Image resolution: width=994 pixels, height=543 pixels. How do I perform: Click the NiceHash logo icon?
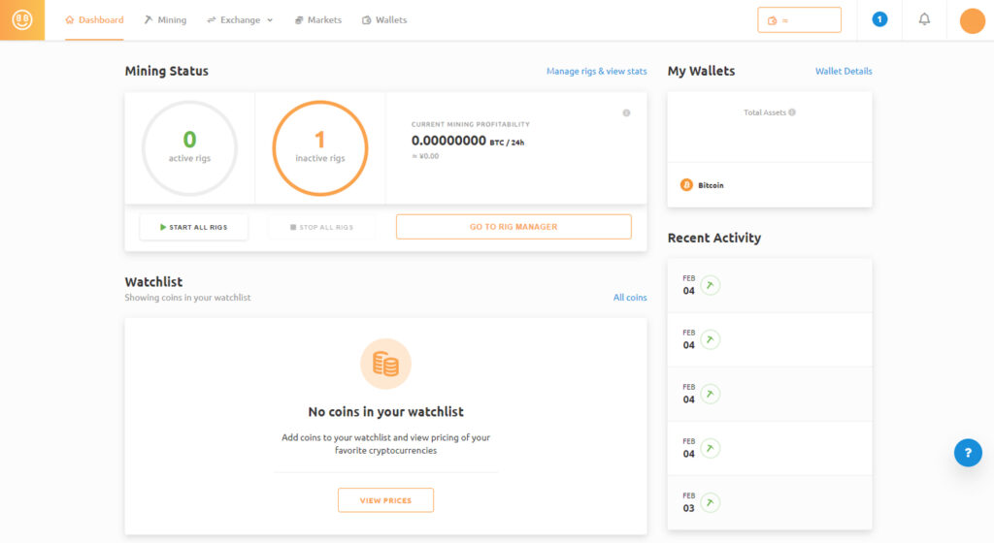click(x=22, y=20)
